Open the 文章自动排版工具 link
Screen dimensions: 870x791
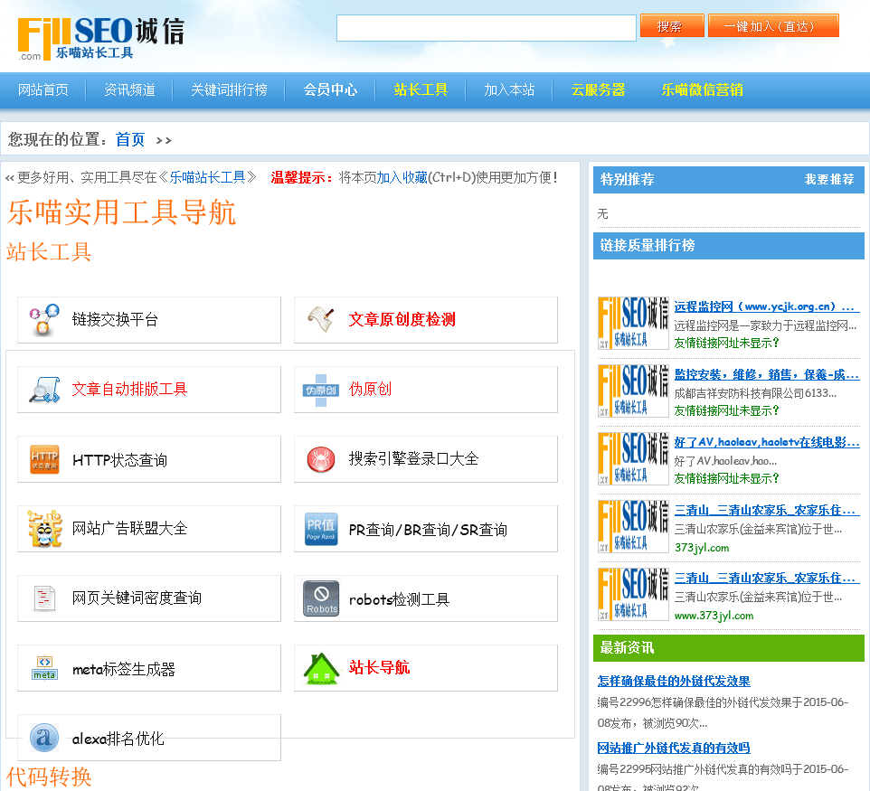130,390
